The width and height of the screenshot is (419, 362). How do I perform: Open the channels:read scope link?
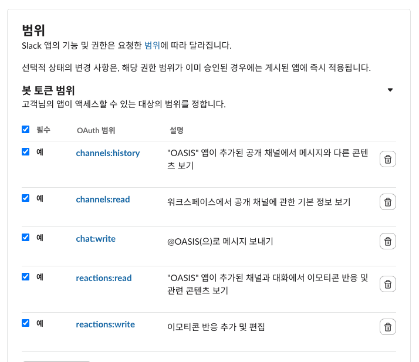[103, 199]
